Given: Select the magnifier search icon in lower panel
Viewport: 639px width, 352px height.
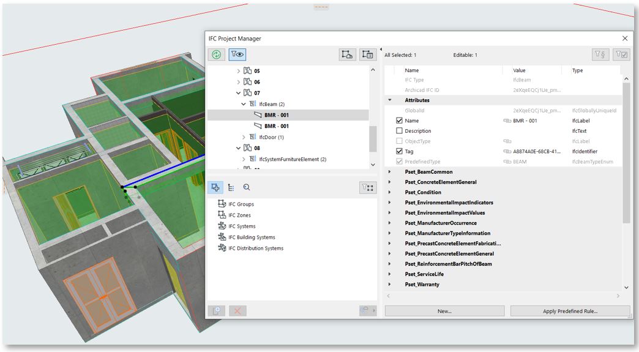Looking at the screenshot, I should click(246, 188).
